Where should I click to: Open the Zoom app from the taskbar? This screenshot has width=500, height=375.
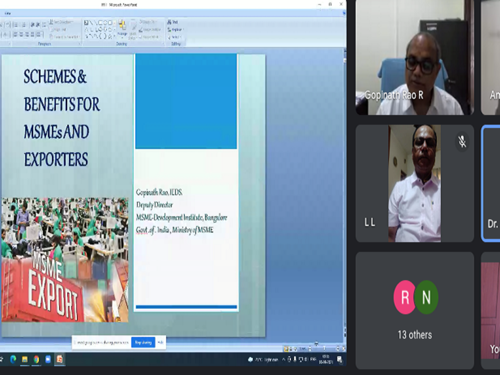(48, 360)
